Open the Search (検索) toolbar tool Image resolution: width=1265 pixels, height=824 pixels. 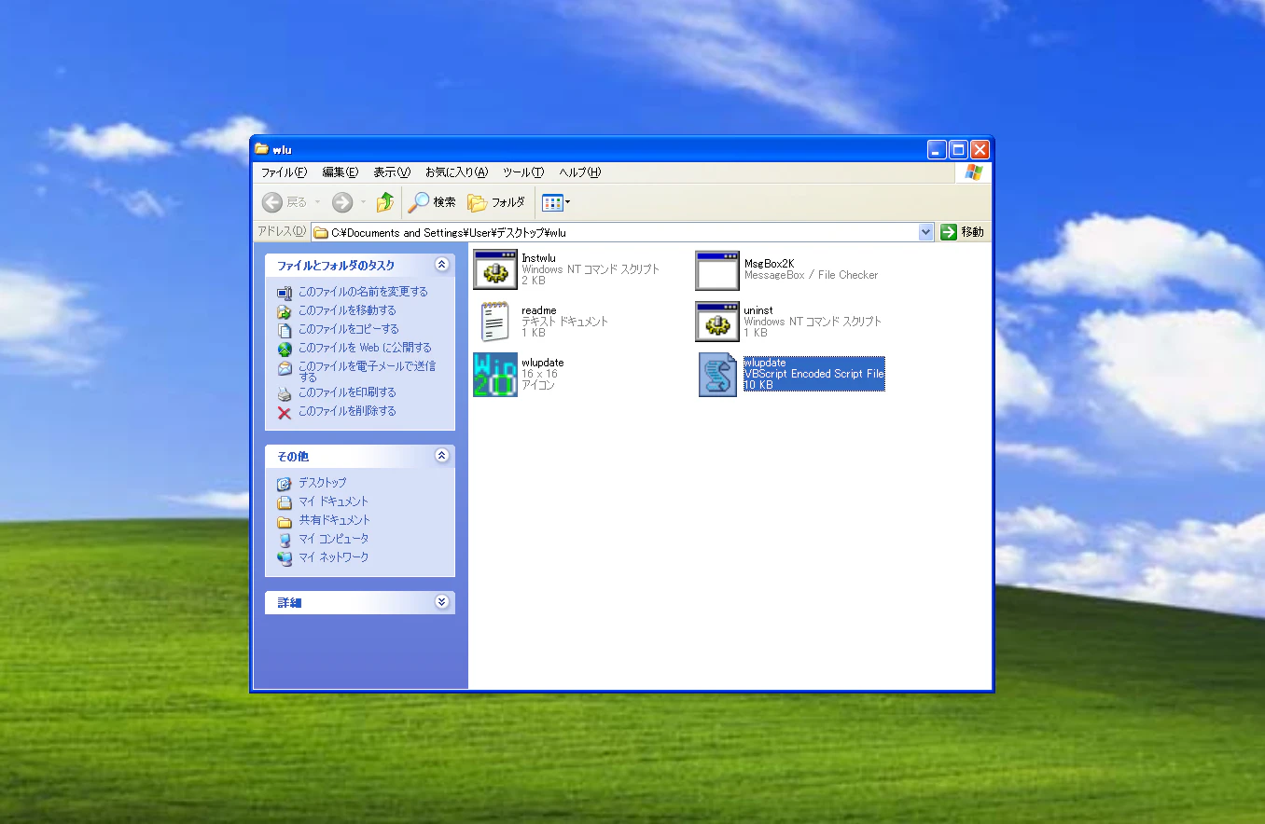click(x=432, y=202)
